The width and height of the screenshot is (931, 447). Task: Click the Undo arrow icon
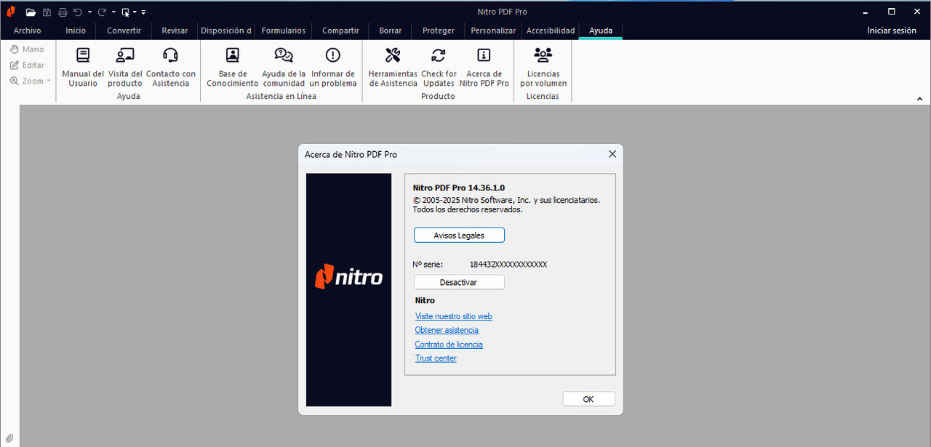tap(78, 12)
